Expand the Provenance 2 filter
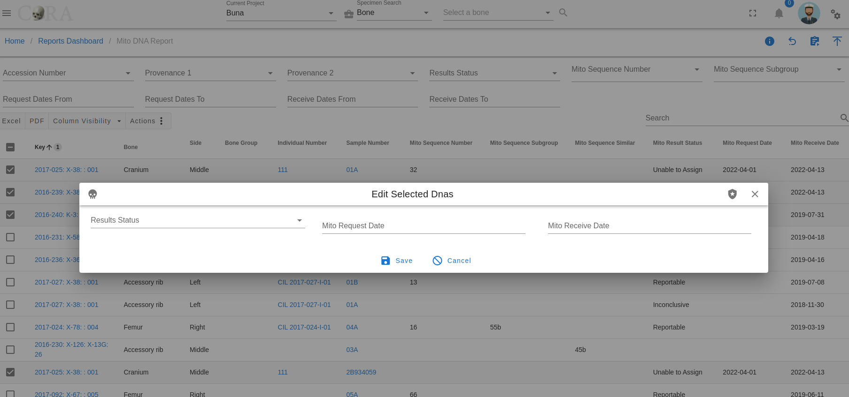Screen dimensions: 849x397 [353, 73]
